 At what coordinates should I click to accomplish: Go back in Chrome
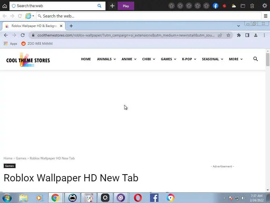[x=6, y=35]
